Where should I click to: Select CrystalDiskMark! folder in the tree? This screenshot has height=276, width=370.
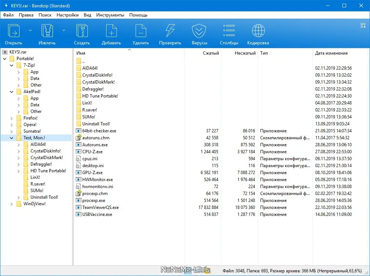[47, 158]
